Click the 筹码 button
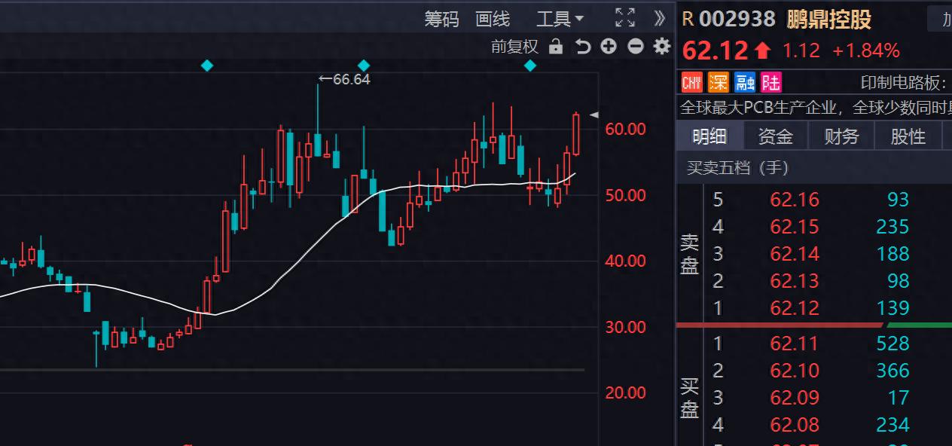Screen dimensions: 952x446 coord(441,19)
